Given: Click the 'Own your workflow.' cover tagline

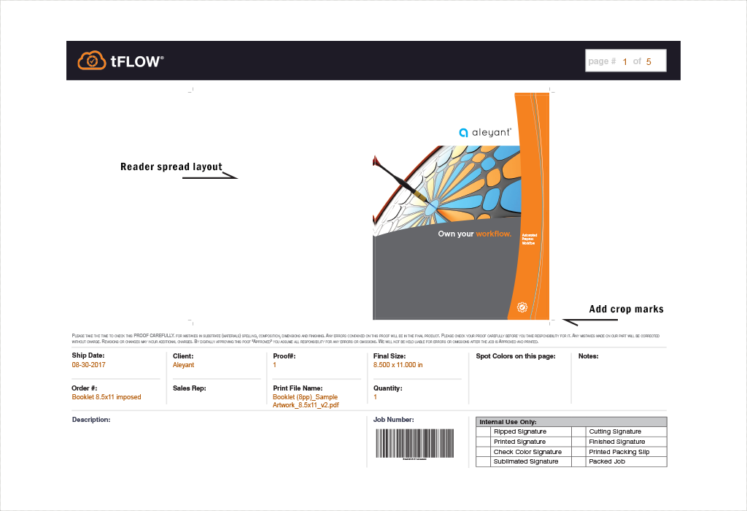Looking at the screenshot, I should pos(474,234).
